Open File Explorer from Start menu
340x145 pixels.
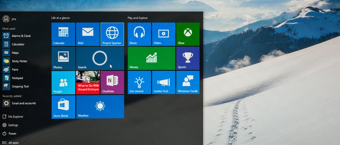coord(13,117)
